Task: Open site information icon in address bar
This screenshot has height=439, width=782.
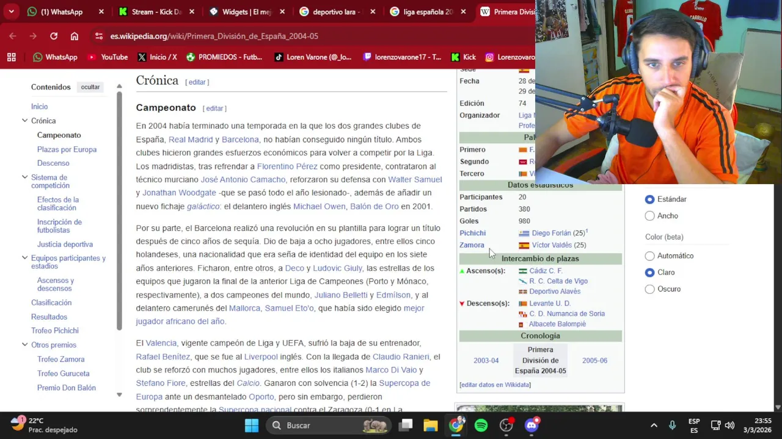Action: [99, 36]
